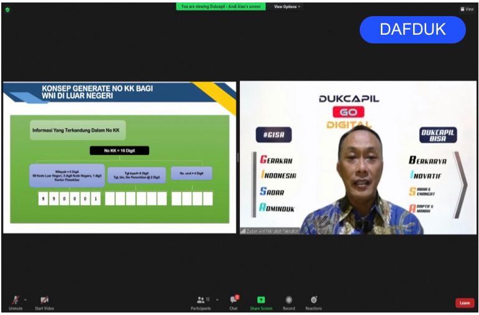This screenshot has height=315, width=479.
Task: Switch layout using the View button
Action: 467,9
